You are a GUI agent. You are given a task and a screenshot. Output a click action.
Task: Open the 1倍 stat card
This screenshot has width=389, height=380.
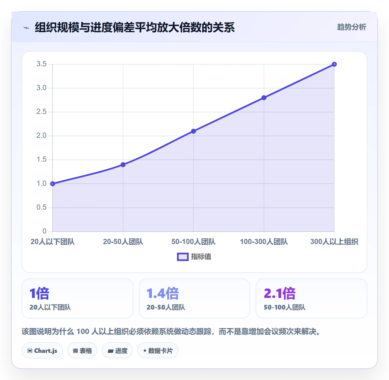point(78,298)
